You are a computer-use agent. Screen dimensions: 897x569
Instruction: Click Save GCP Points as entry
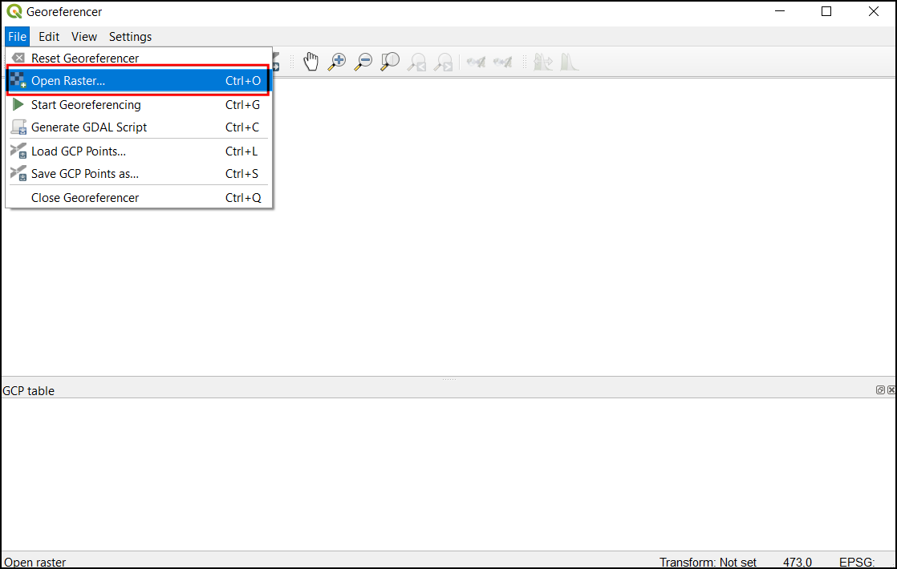click(84, 174)
